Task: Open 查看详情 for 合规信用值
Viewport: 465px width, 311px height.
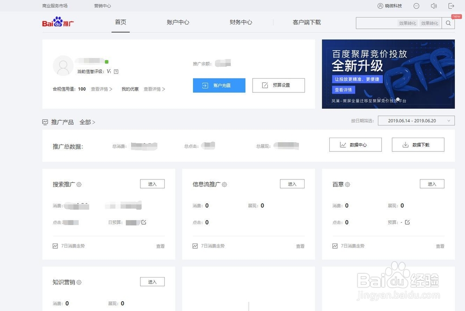Action: (x=101, y=89)
